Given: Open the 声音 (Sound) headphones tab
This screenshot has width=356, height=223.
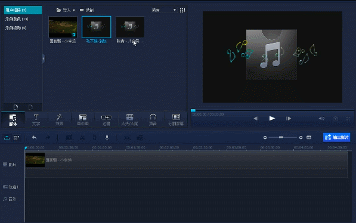Looking at the screenshot, I should pyautogui.click(x=153, y=120).
